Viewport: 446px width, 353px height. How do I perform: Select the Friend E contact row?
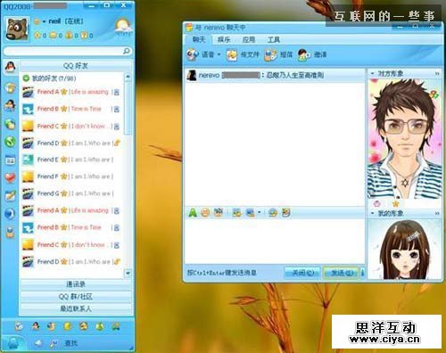72,160
